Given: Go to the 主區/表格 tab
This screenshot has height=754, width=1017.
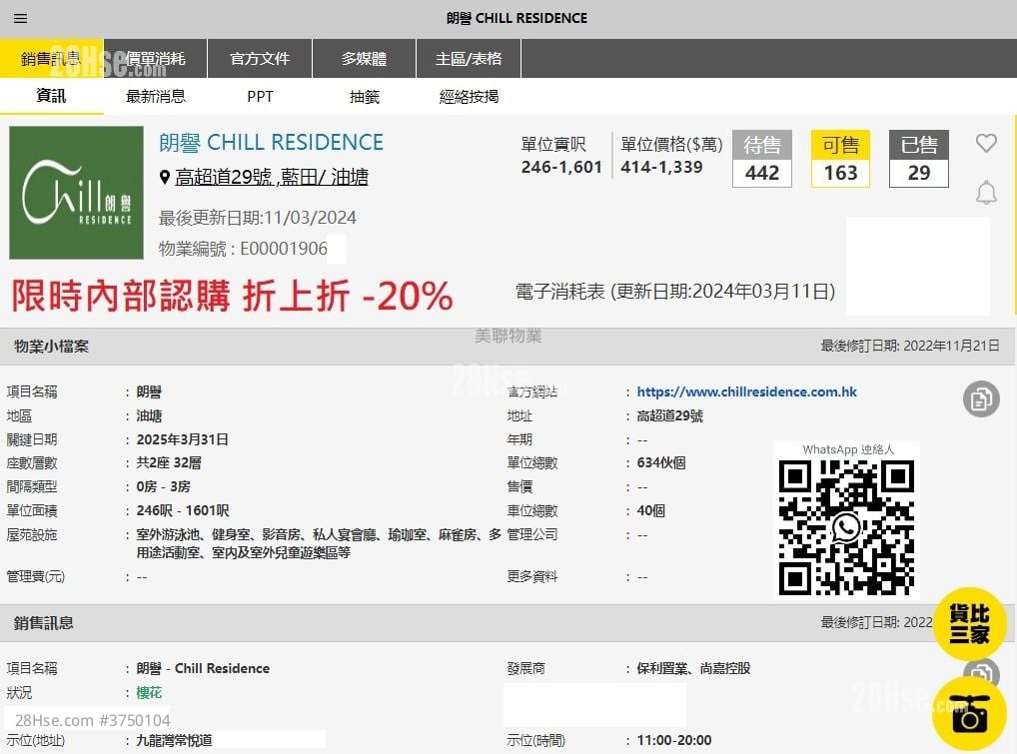Looking at the screenshot, I should (x=469, y=59).
